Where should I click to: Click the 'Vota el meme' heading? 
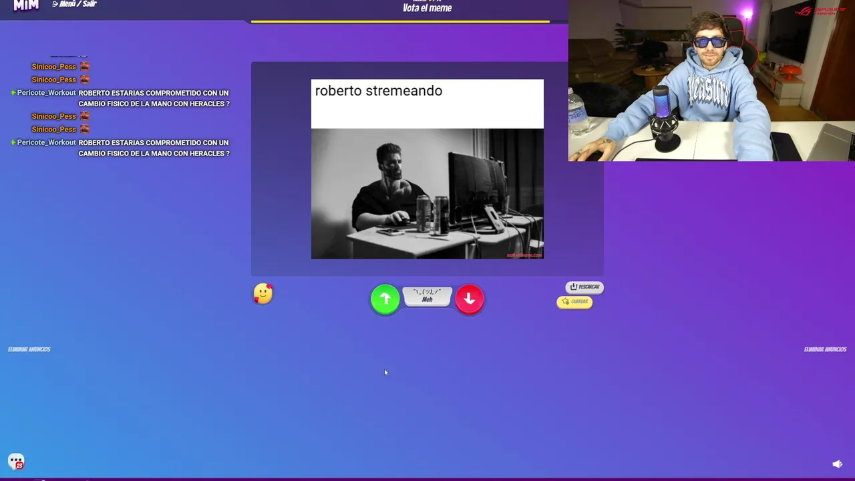point(427,8)
